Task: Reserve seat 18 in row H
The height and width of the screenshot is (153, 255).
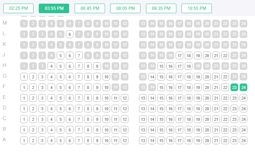Action: pos(188,66)
